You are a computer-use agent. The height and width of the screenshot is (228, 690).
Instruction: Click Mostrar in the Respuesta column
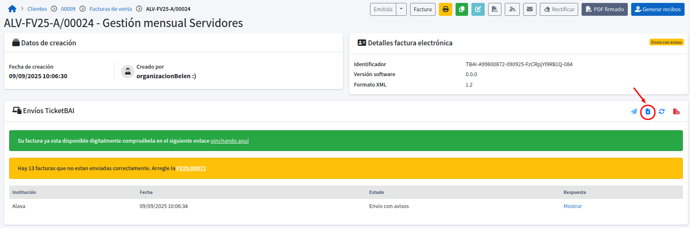click(573, 206)
